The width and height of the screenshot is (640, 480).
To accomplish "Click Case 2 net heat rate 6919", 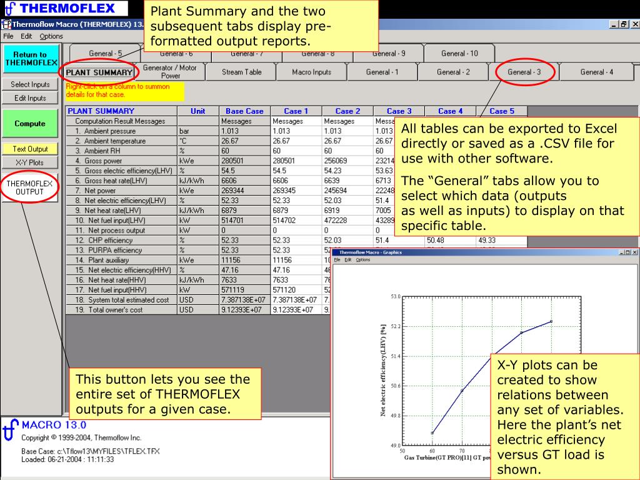I will [347, 211].
